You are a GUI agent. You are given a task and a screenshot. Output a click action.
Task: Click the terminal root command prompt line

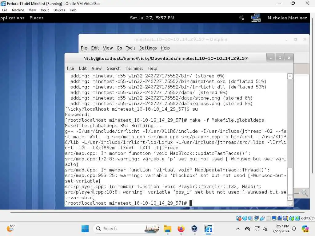129,203
